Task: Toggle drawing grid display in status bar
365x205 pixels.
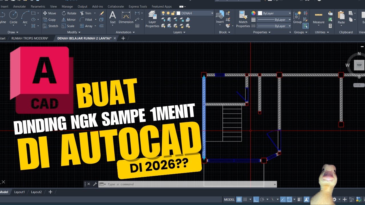Action: click(x=239, y=199)
